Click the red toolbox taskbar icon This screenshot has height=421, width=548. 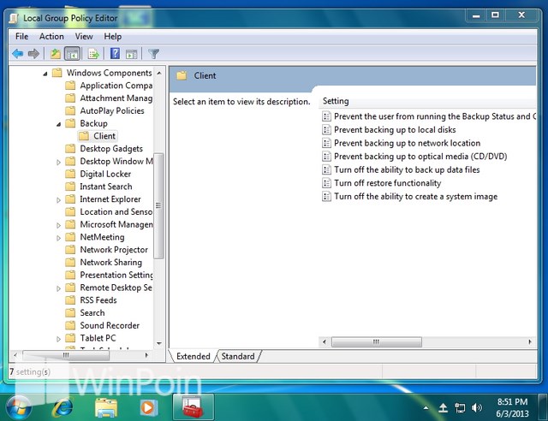[x=193, y=407]
